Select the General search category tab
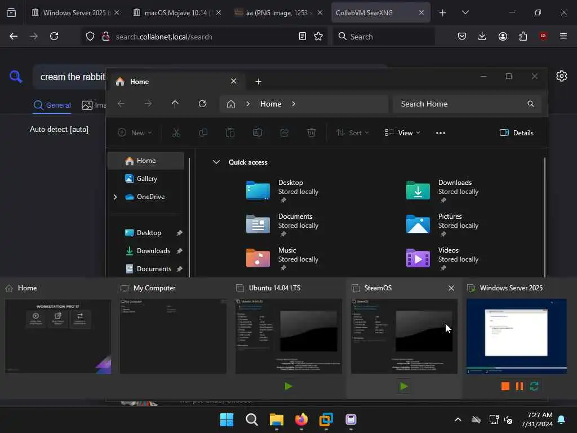This screenshot has height=433, width=577. coord(52,105)
